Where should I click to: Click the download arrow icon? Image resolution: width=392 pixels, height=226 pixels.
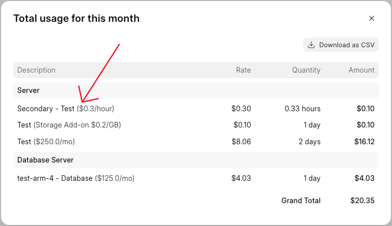[x=312, y=45]
